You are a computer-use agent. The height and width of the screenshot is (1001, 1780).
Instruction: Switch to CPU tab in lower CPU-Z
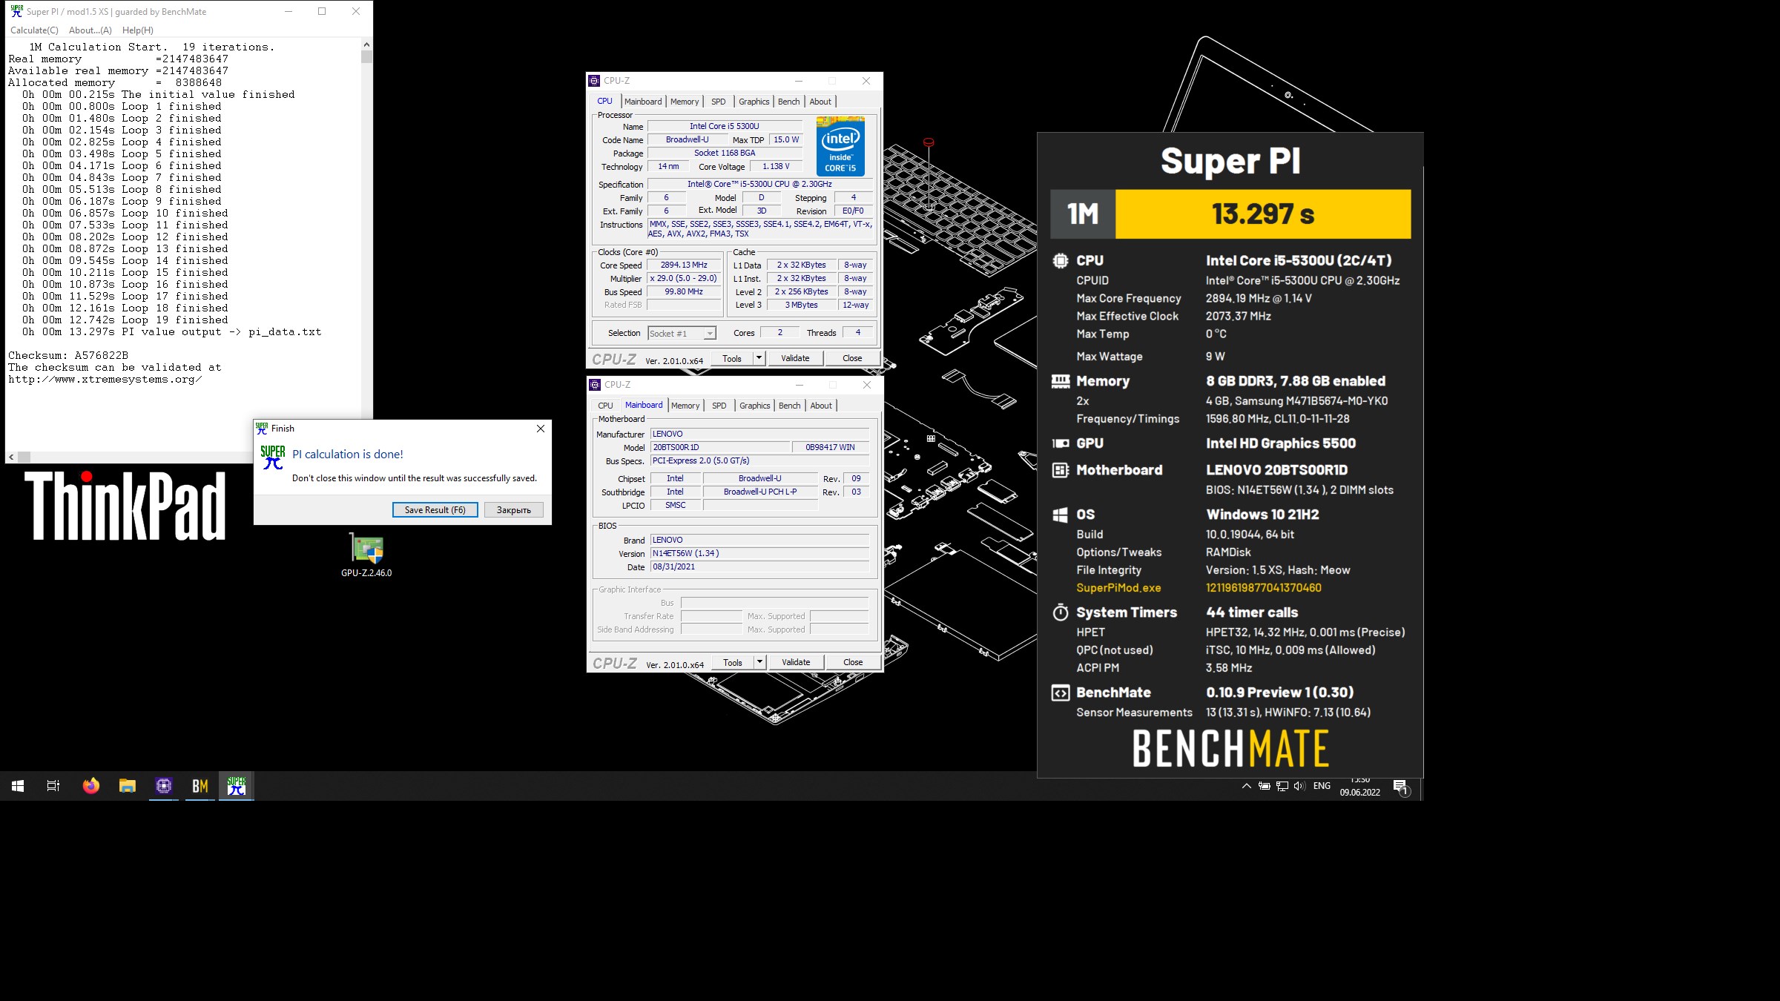606,406
